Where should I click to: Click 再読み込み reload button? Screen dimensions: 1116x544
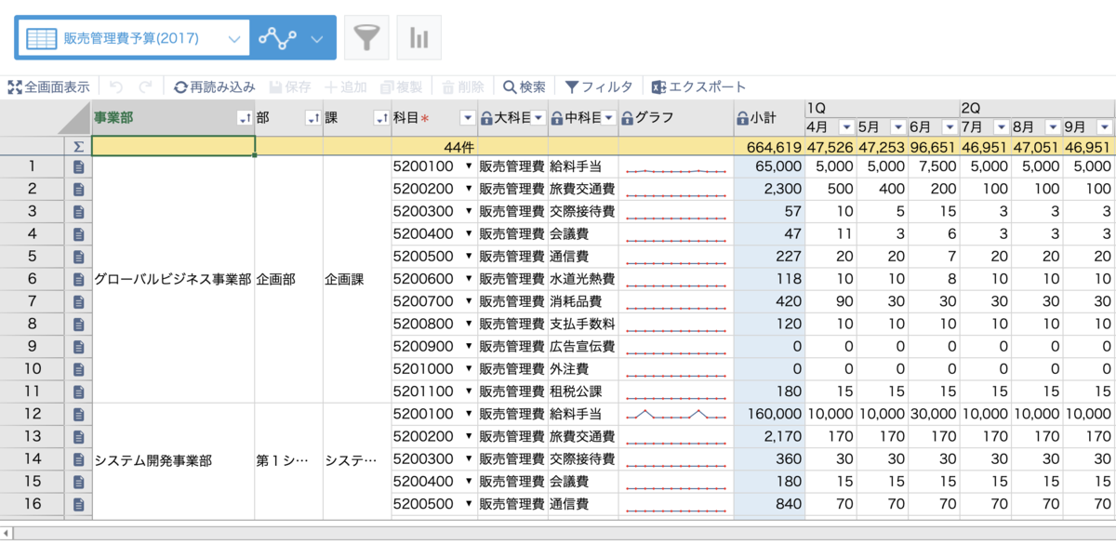(x=214, y=86)
